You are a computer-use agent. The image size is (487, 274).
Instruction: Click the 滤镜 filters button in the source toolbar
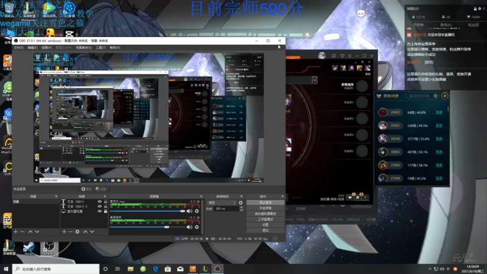click(x=101, y=189)
